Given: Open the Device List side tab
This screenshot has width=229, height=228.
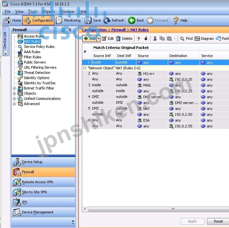Looking at the screenshot, I should pos(6,41).
